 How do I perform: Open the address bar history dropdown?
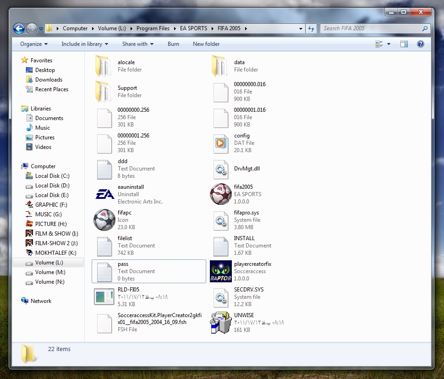301,28
